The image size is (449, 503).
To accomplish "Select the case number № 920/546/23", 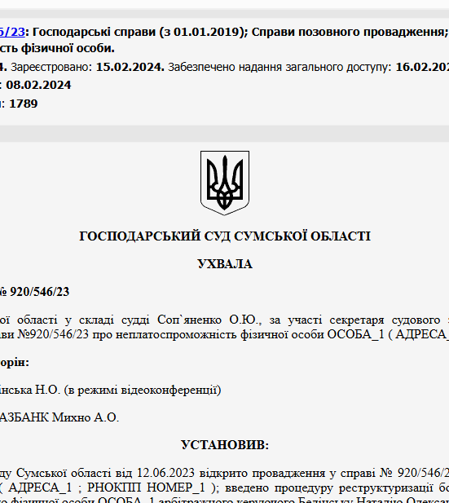I will pyautogui.click(x=34, y=292).
